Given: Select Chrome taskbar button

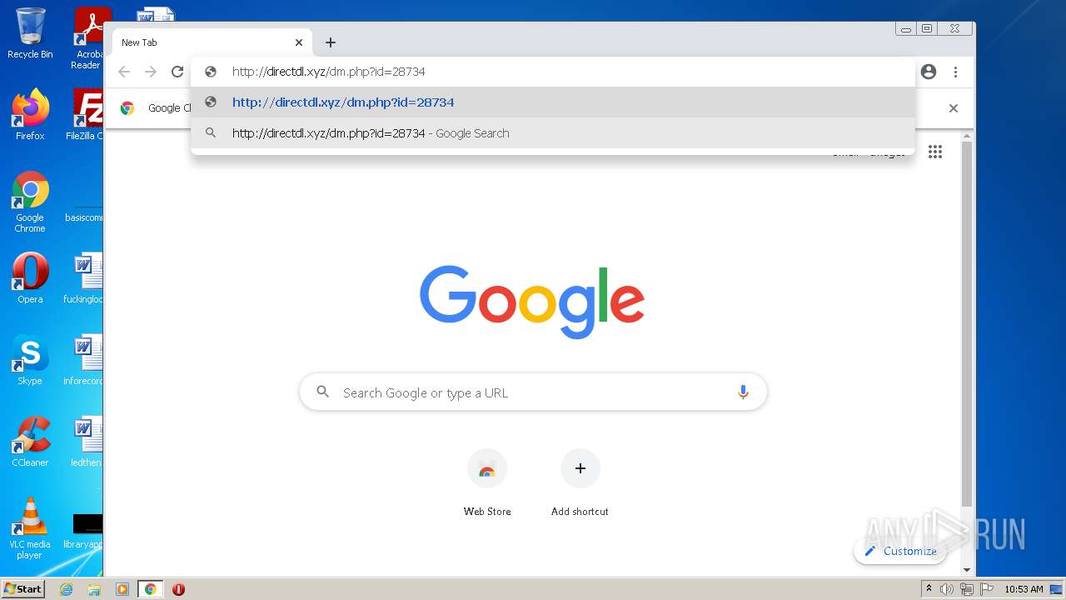Looking at the screenshot, I should (x=151, y=589).
